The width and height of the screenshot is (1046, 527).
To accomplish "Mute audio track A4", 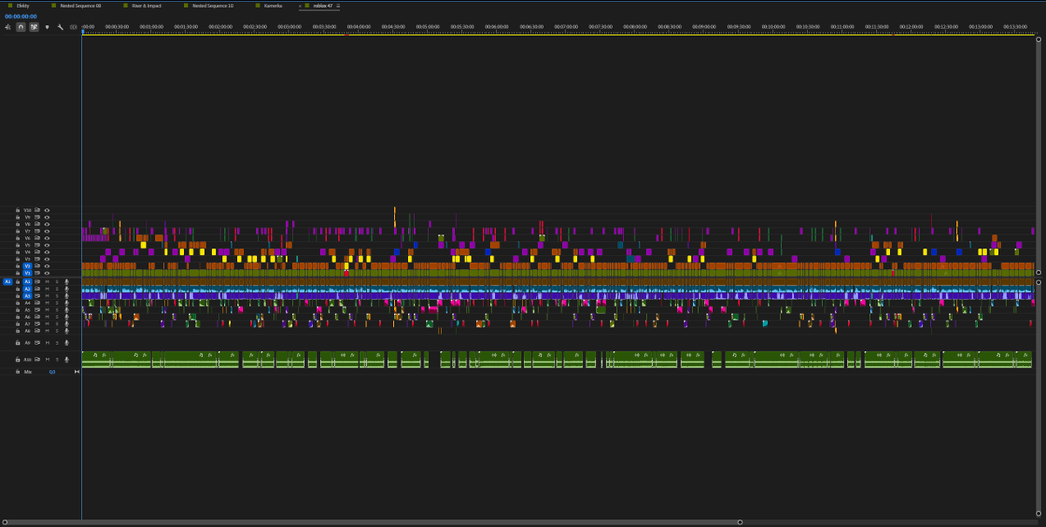I will pos(47,302).
